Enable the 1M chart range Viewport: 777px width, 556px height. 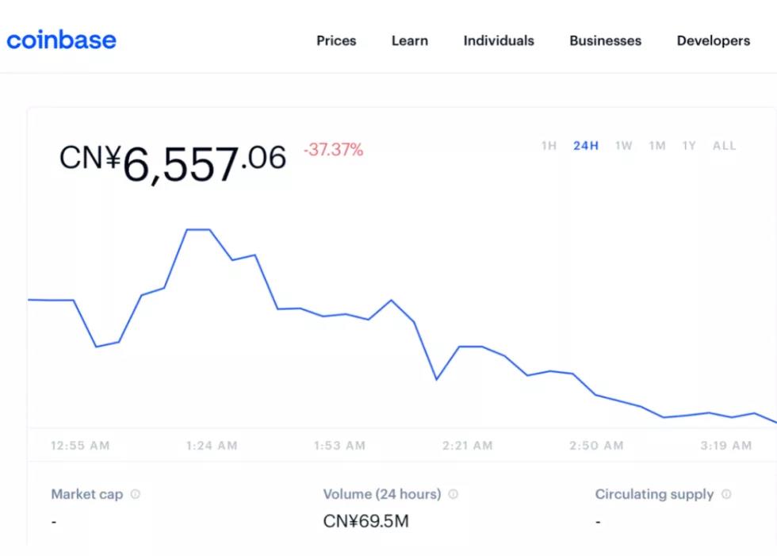[656, 146]
